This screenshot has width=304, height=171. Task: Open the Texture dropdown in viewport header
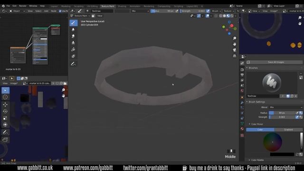pyautogui.click(x=228, y=11)
